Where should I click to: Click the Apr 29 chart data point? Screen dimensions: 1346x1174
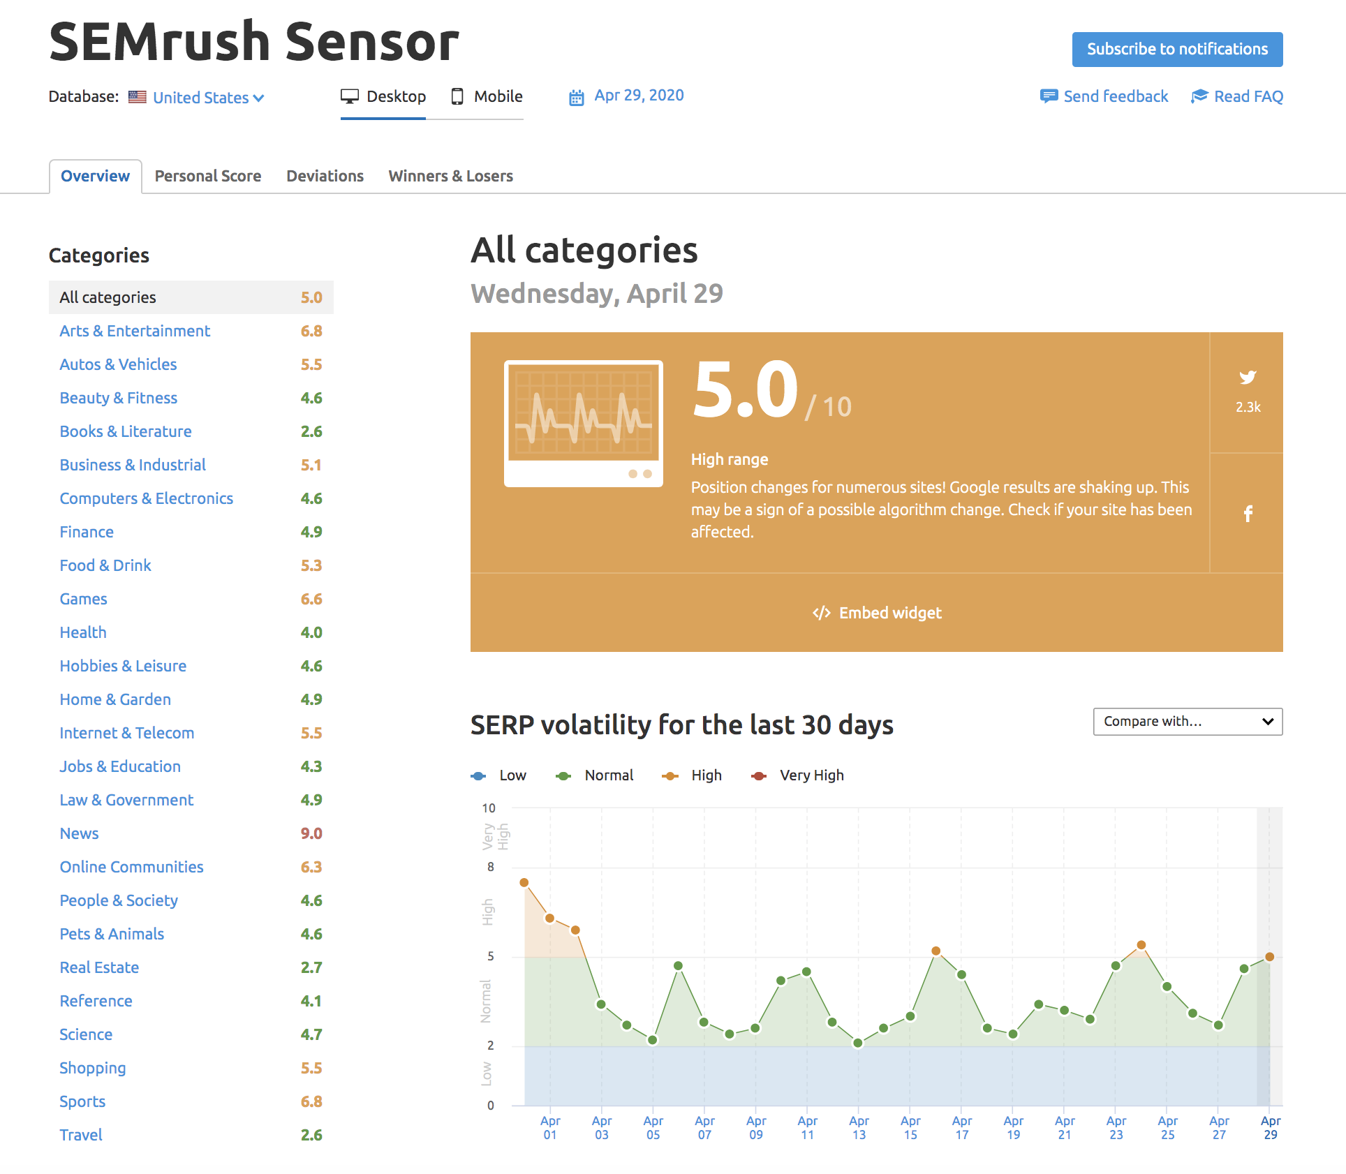point(1270,957)
